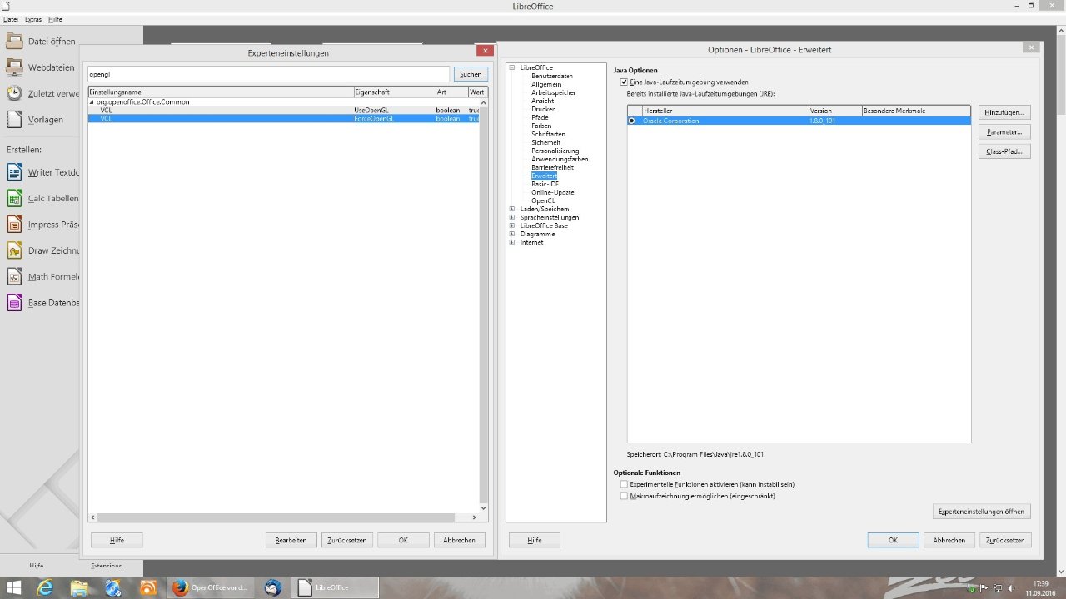The image size is (1066, 599).
Task: Click the Class-Pfad... button
Action: [1004, 151]
